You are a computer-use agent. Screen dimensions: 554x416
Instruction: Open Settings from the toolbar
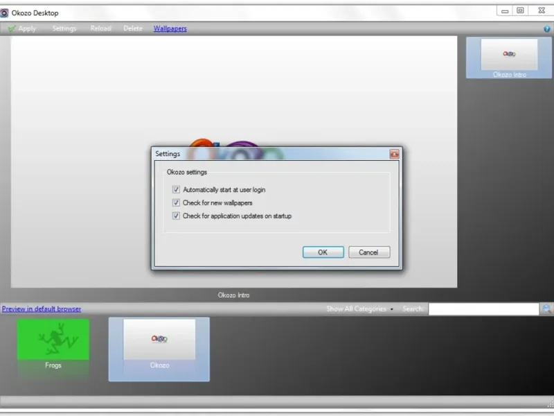(x=64, y=28)
